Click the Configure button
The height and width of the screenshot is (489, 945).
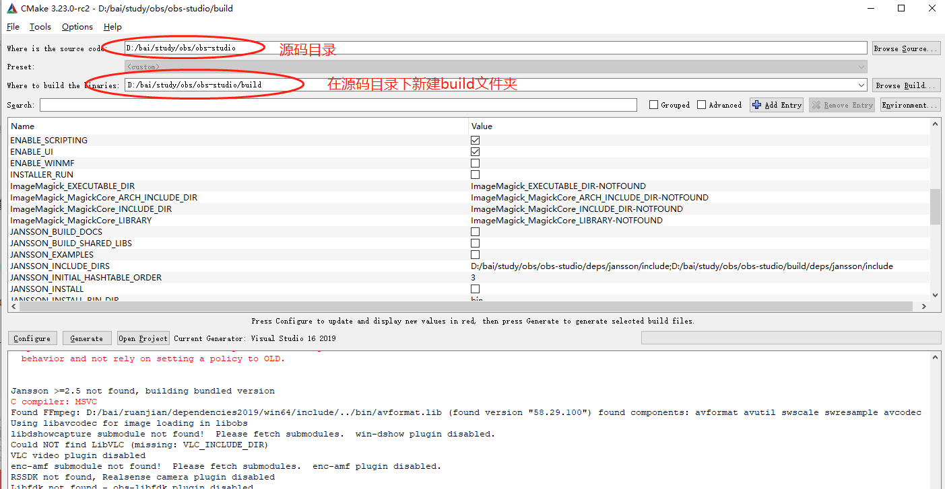coord(32,338)
